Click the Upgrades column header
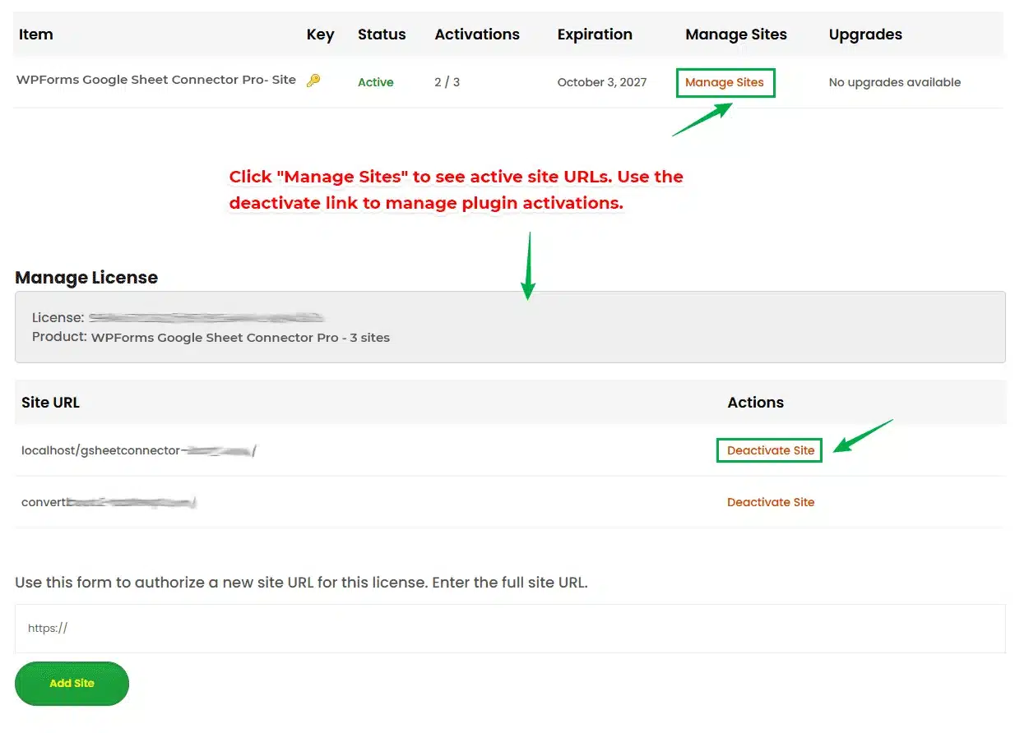This screenshot has width=1015, height=733. pyautogui.click(x=865, y=34)
